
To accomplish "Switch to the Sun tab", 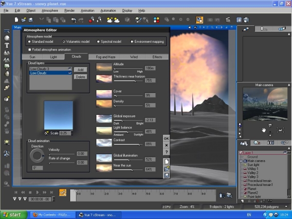I will (x=33, y=57).
